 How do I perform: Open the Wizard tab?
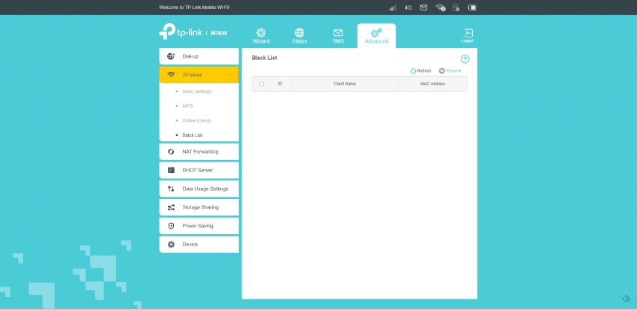(x=261, y=36)
